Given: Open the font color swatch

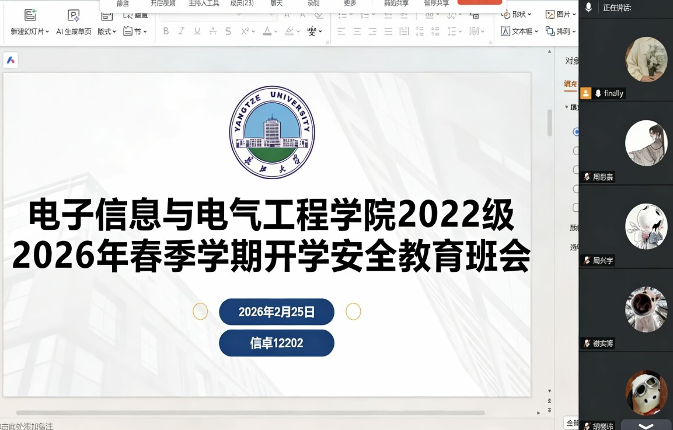Looking at the screenshot, I should pos(269,32).
